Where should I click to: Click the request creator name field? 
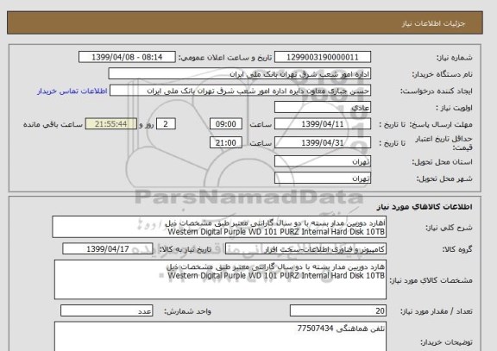(240, 91)
